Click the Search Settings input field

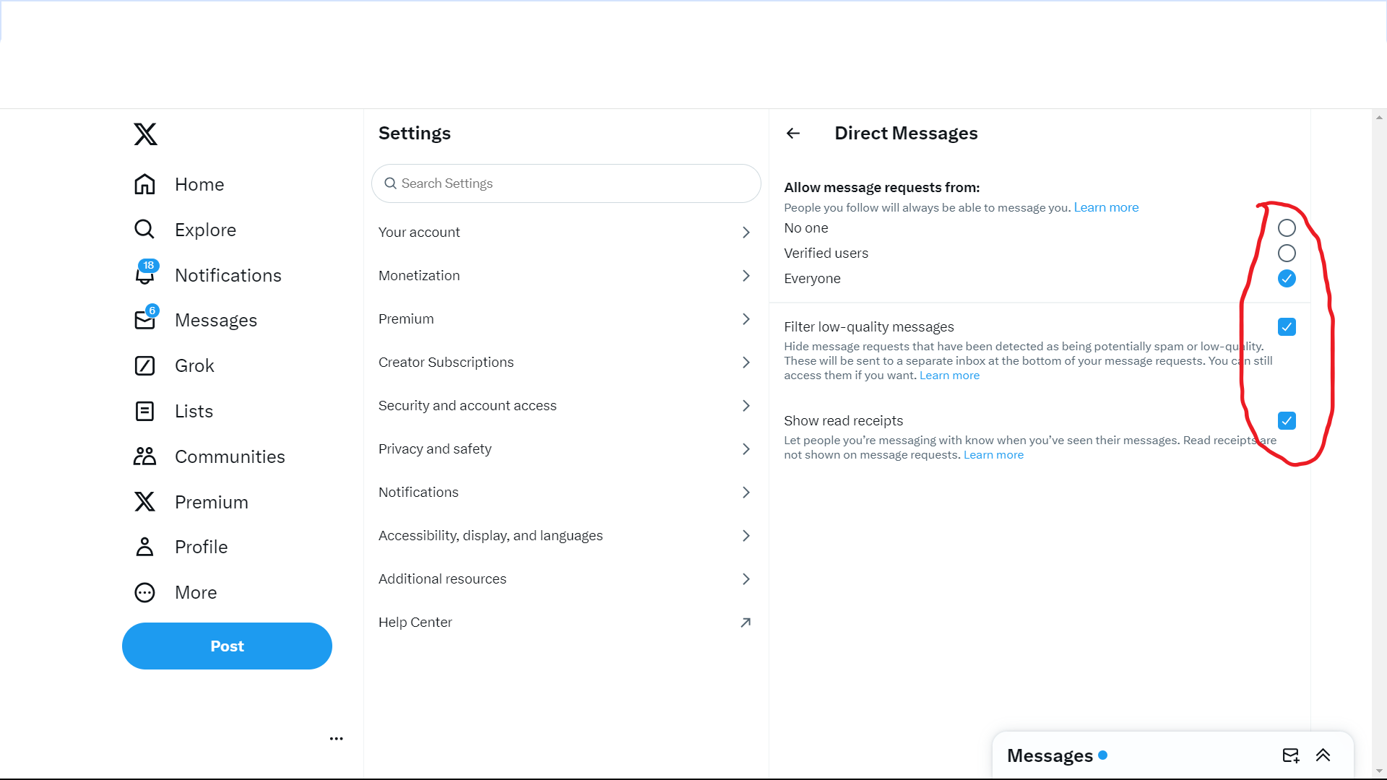click(566, 183)
